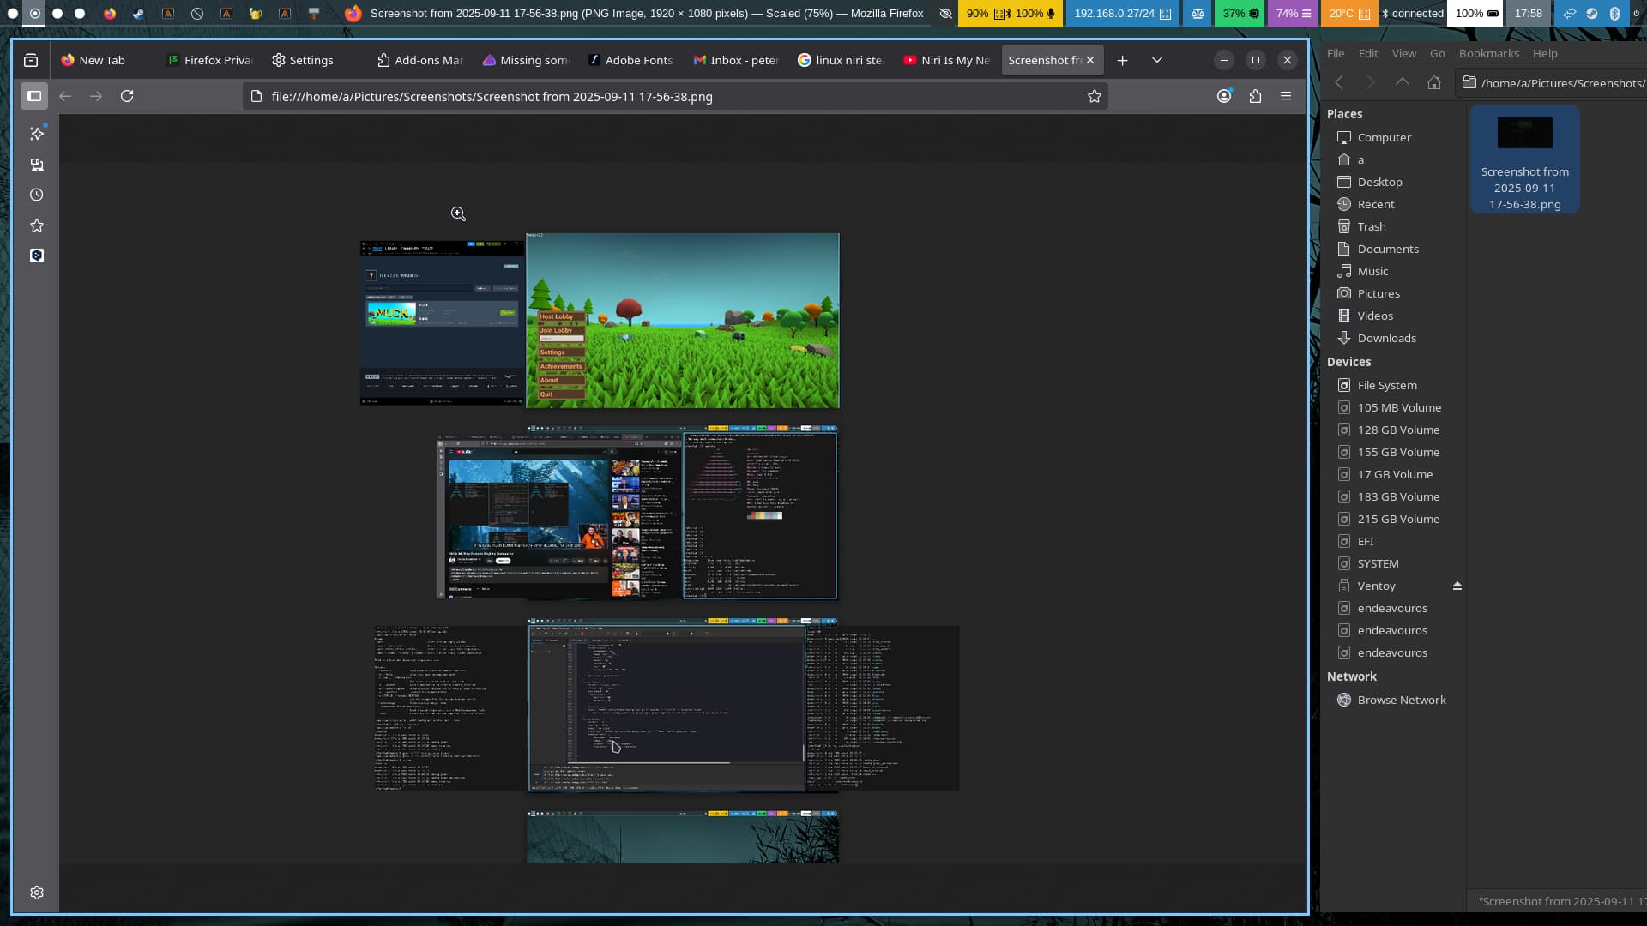Open History in the sidebar
Viewport: 1647px width, 926px height.
(37, 195)
